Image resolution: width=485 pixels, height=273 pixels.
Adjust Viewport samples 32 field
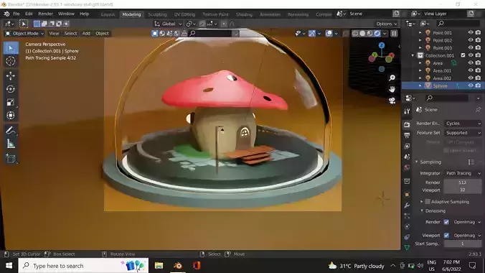tap(463, 190)
